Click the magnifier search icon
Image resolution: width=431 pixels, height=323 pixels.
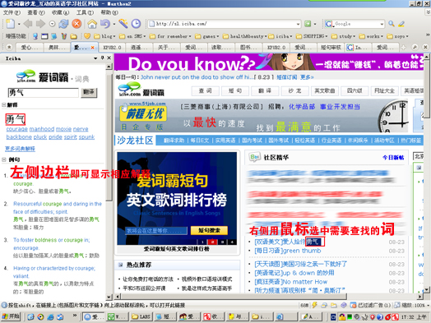click(392, 24)
